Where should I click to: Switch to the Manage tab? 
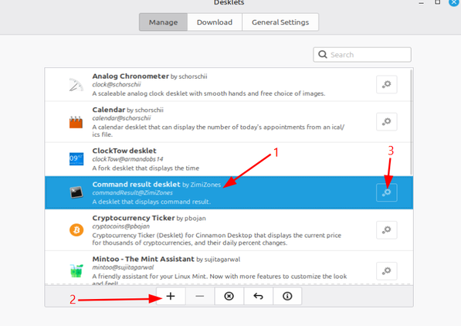(x=163, y=22)
